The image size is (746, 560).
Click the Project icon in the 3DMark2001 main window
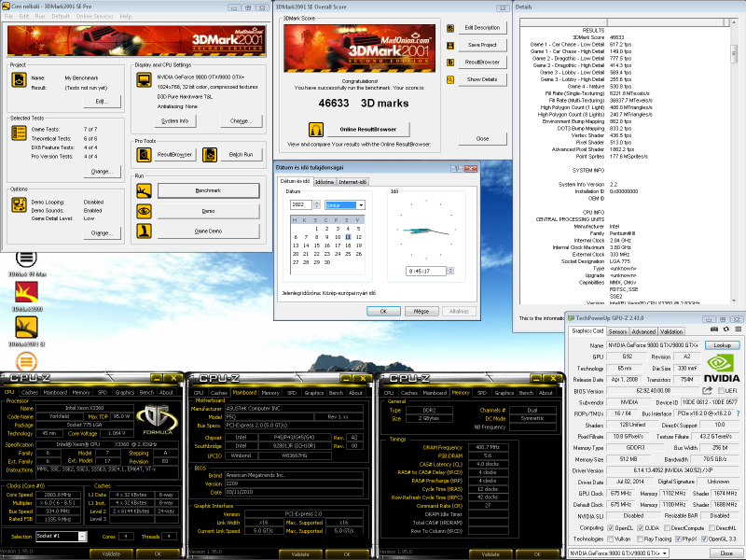click(x=19, y=80)
